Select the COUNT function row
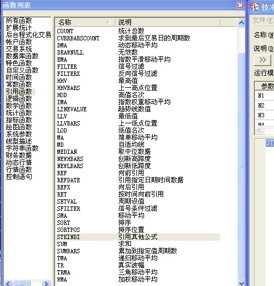274x286 pixels. tap(138, 31)
